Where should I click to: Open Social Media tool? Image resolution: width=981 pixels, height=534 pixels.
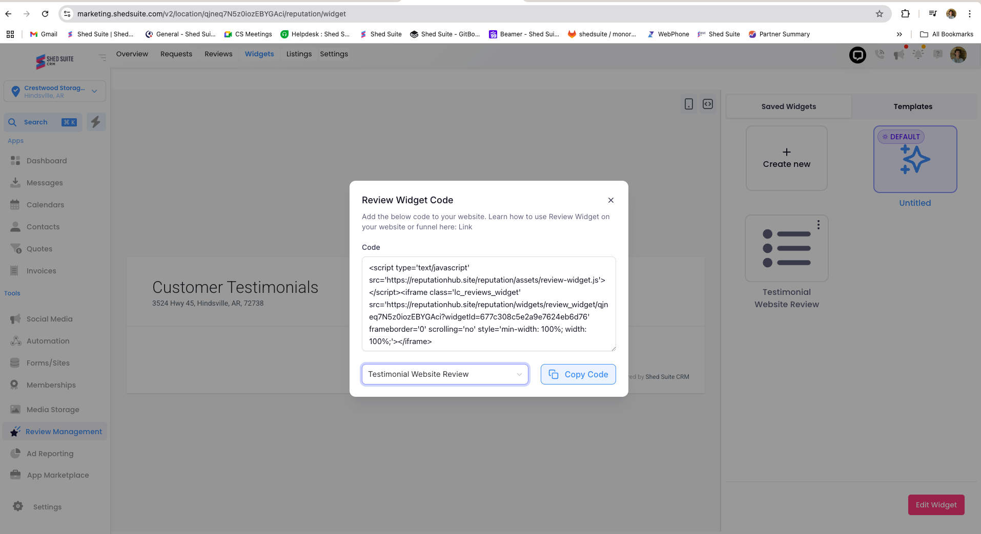[x=49, y=319]
